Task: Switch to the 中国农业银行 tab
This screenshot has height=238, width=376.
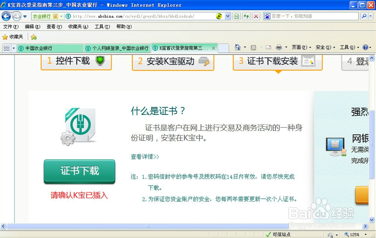Action: (x=50, y=48)
